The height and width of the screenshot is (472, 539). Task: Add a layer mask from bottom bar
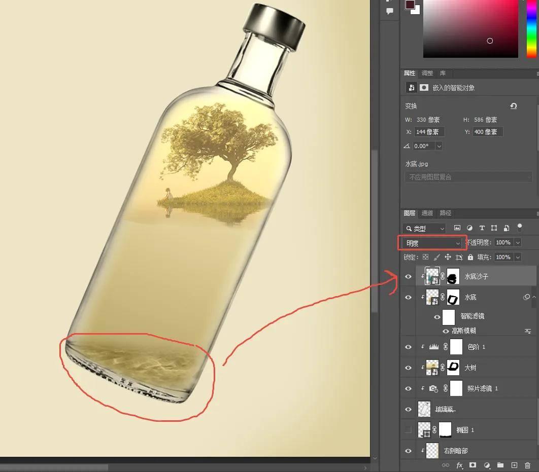pos(473,465)
